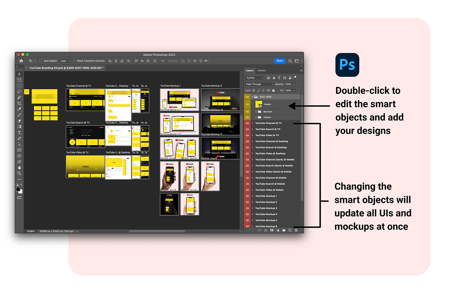Open the Auto-Select Layer dropdown

point(65,61)
